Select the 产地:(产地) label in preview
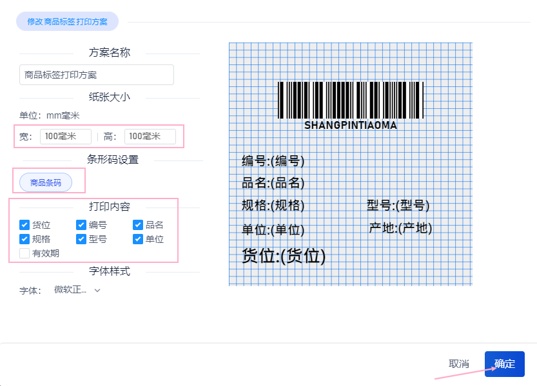 point(401,228)
